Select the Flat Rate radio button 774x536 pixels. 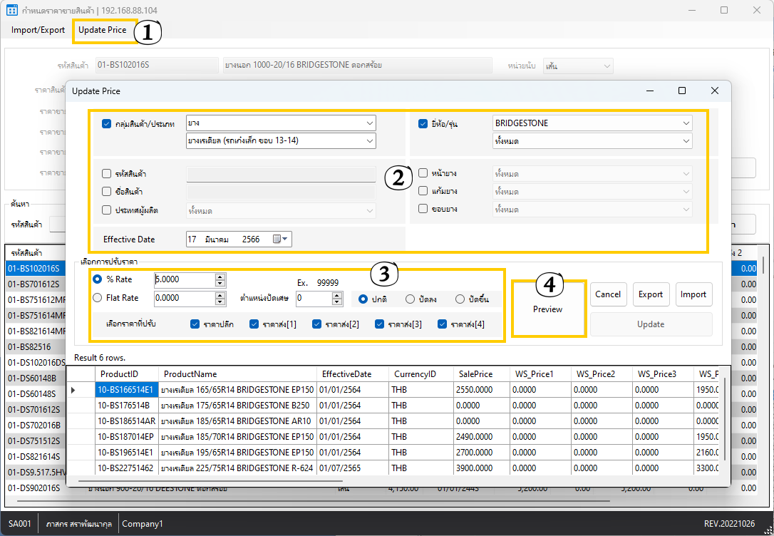98,298
